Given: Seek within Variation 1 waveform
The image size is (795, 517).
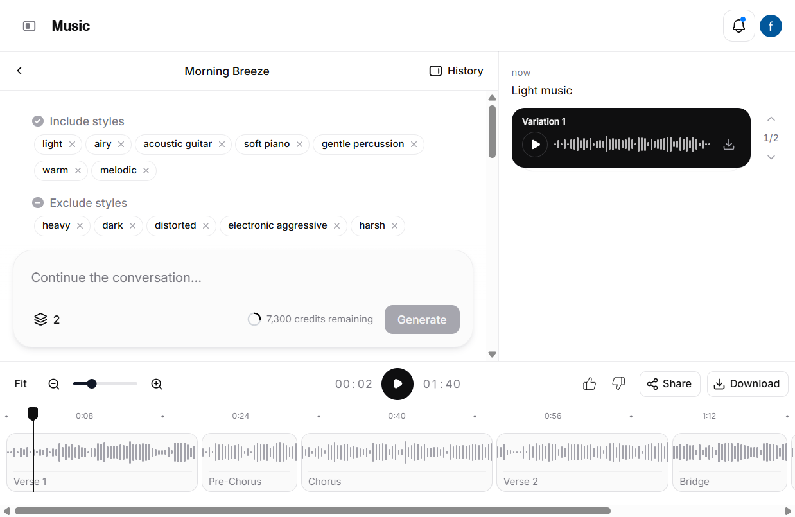Looking at the screenshot, I should [x=633, y=145].
